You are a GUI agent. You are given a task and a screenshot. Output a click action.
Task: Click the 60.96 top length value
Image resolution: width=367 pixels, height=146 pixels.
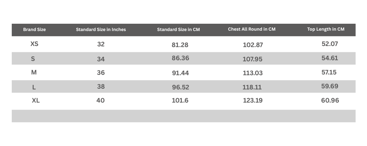click(330, 100)
